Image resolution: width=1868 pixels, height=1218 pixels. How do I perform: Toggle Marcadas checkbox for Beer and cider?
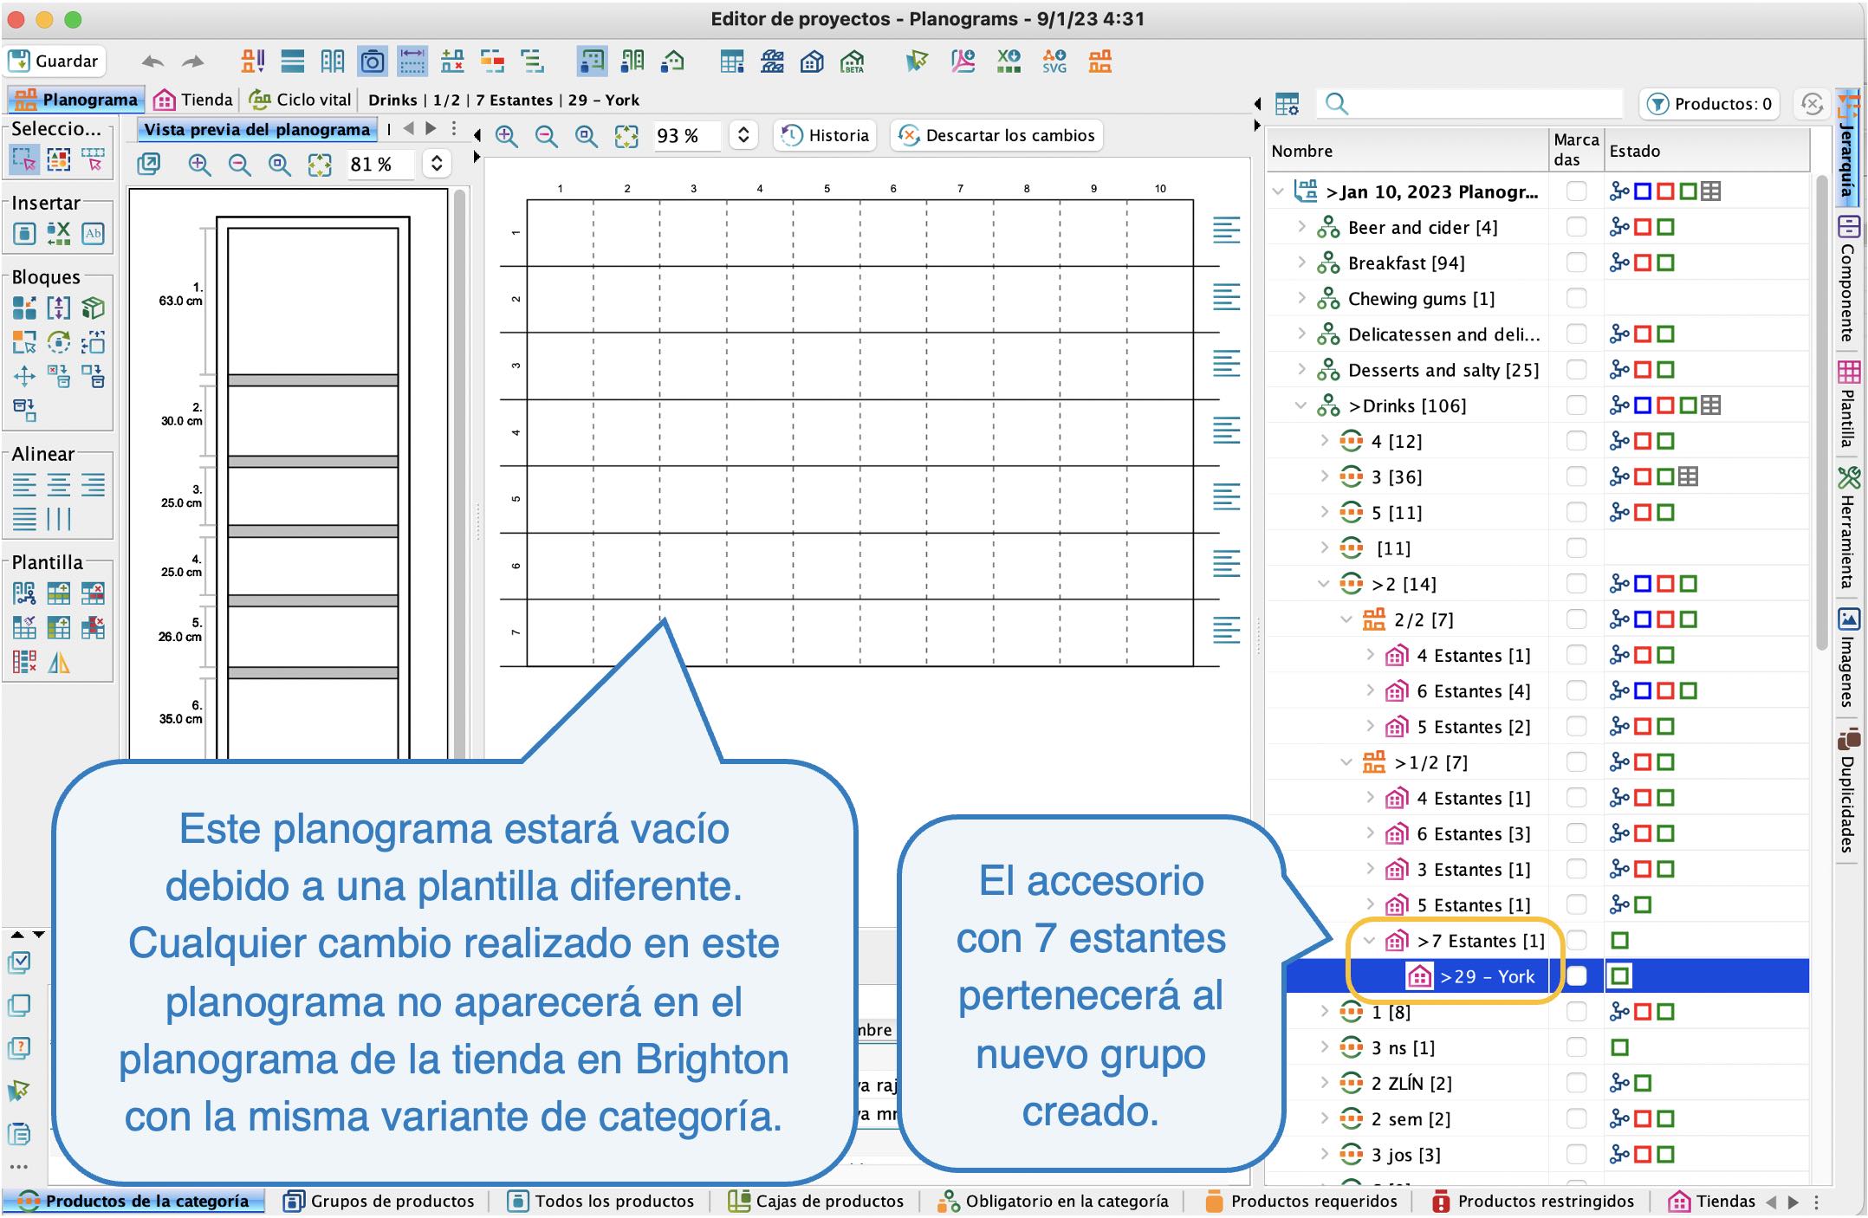[1576, 227]
